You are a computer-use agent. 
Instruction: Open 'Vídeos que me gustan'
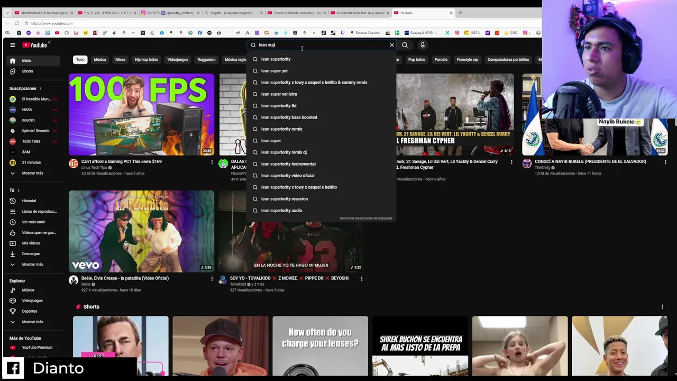(x=32, y=233)
